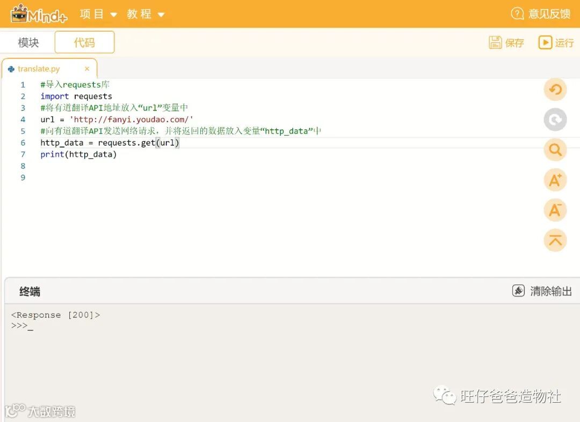Click the 'requests.get(url)' call
Image resolution: width=580 pixels, height=422 pixels.
[x=139, y=143]
